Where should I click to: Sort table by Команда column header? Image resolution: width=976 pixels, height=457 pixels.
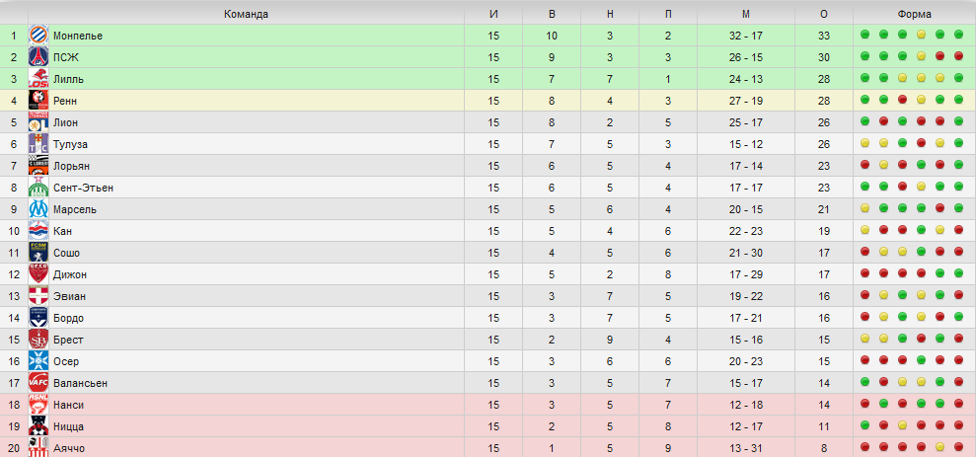click(x=246, y=14)
